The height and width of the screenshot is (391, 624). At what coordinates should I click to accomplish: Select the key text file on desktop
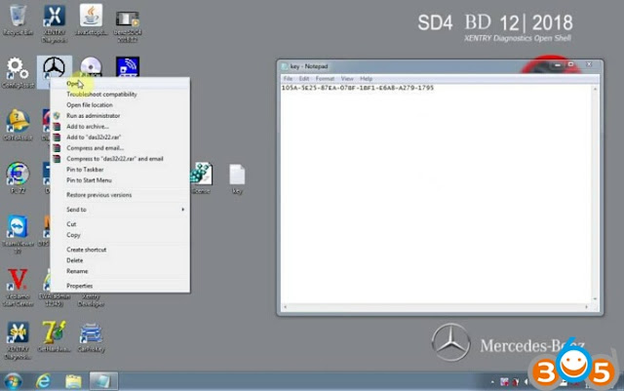click(237, 179)
